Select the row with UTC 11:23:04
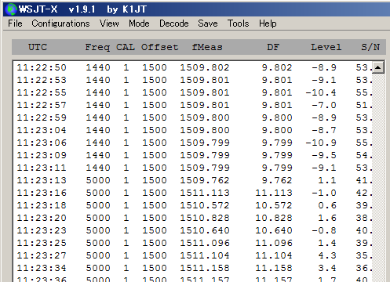 pyautogui.click(x=194, y=130)
